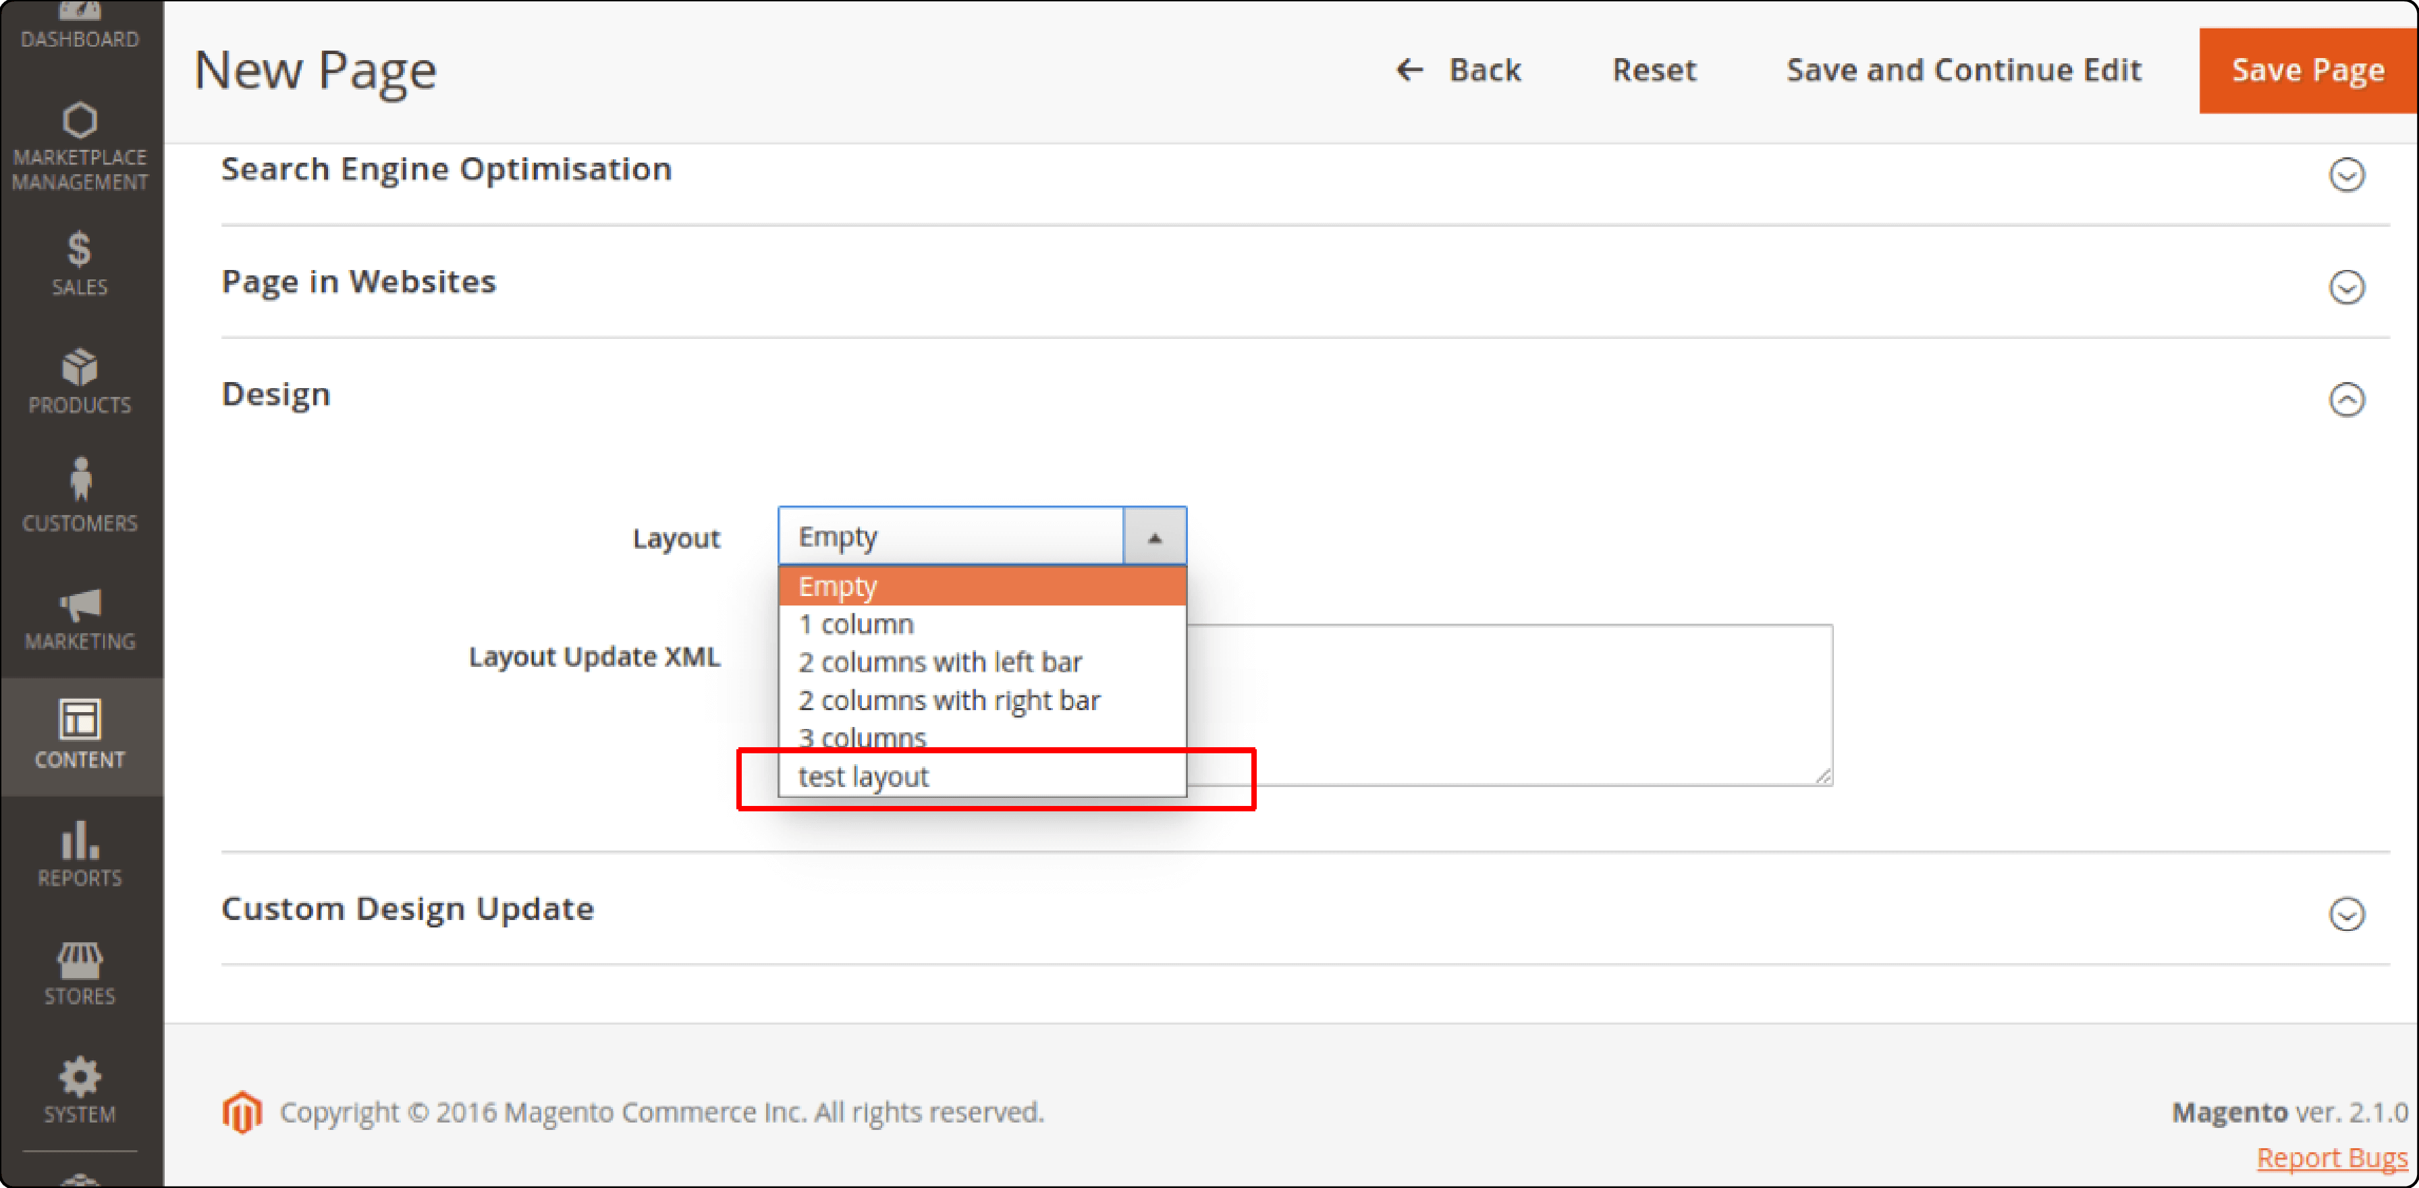Open the Sales dollar icon menu
The height and width of the screenshot is (1188, 2419).
click(x=80, y=250)
